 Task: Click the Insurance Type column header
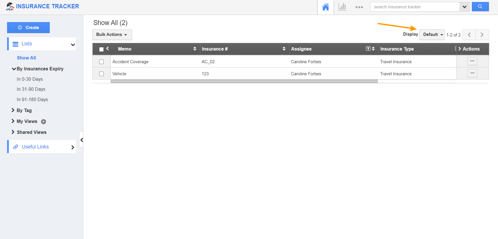coord(397,49)
